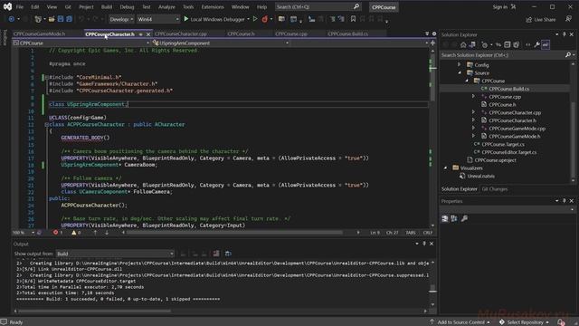Go to next issue with down arrow
Viewport: 579px width, 326px height.
pyautogui.click(x=107, y=233)
